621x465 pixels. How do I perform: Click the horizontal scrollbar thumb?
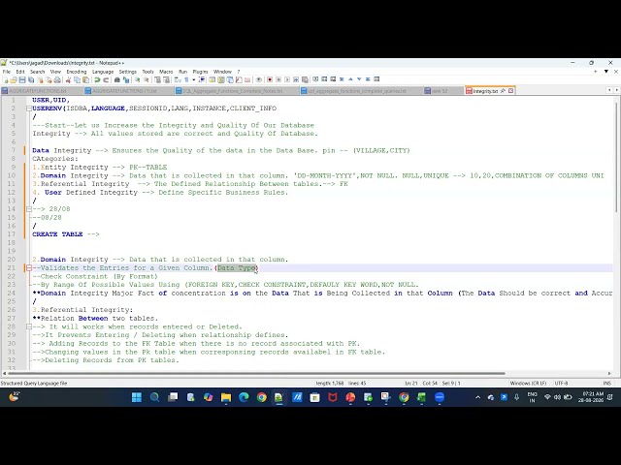coord(256,373)
